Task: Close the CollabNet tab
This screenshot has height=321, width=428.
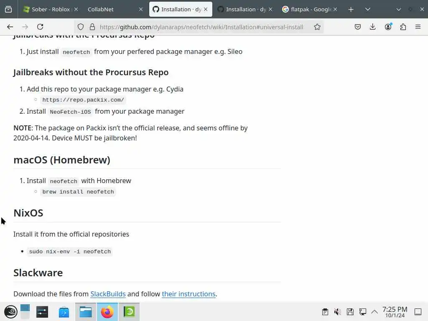Action: click(x=141, y=9)
